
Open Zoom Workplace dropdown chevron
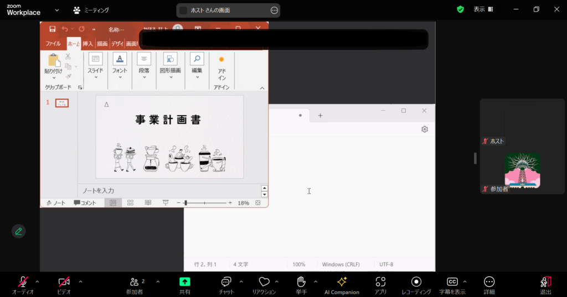[x=57, y=10]
